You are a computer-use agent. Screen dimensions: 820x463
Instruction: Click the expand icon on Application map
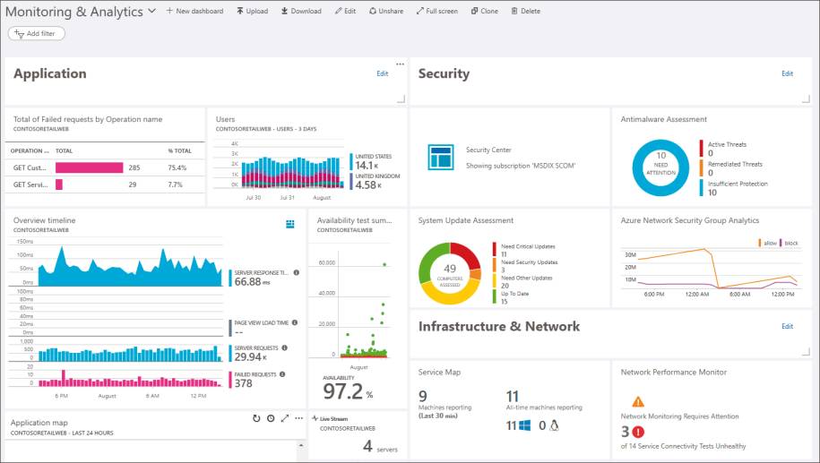pos(284,418)
